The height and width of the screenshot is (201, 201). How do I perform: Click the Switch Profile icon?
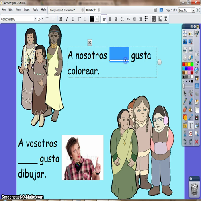(x=191, y=33)
